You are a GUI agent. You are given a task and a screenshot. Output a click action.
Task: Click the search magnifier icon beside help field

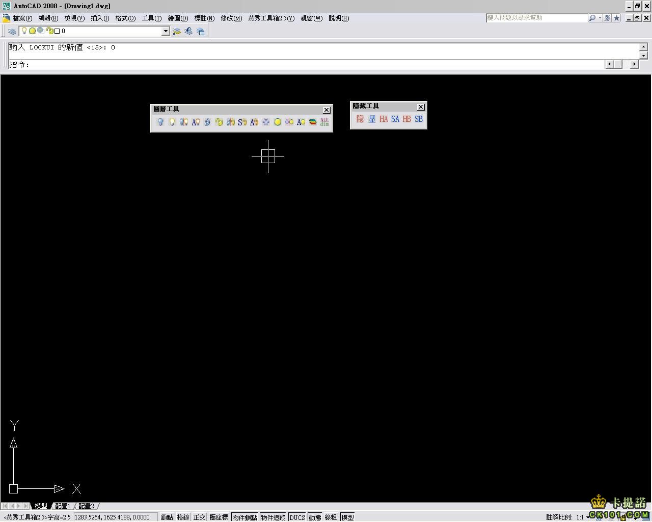[x=592, y=18]
